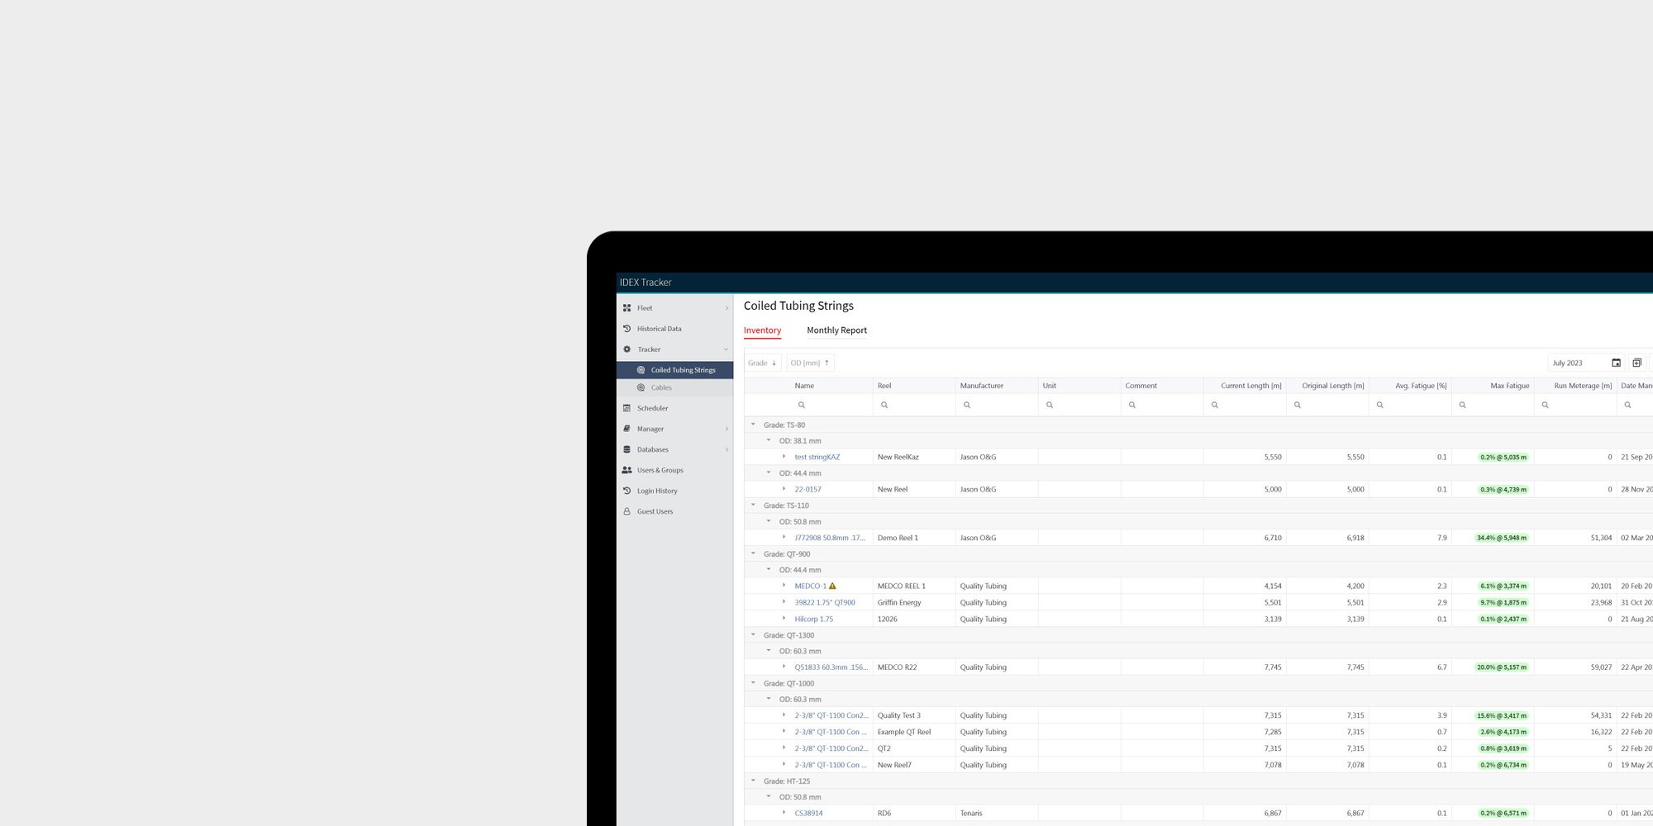Open the MEDCO-1 string link
1653x826 pixels.
(x=810, y=586)
